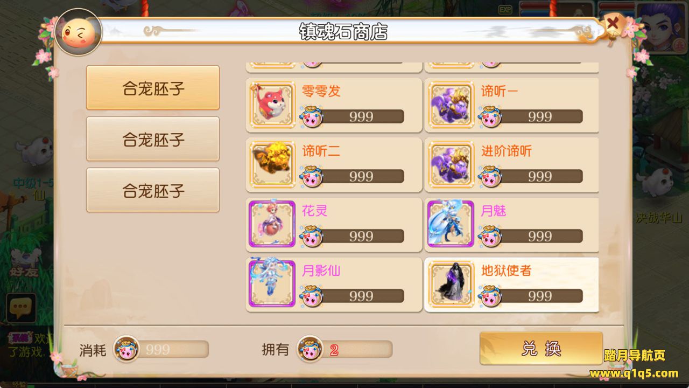This screenshot has width=689, height=388.
Task: Select the 零零发 red pet icon
Action: (272, 105)
